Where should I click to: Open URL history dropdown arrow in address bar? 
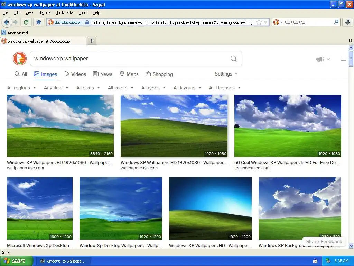point(266,22)
